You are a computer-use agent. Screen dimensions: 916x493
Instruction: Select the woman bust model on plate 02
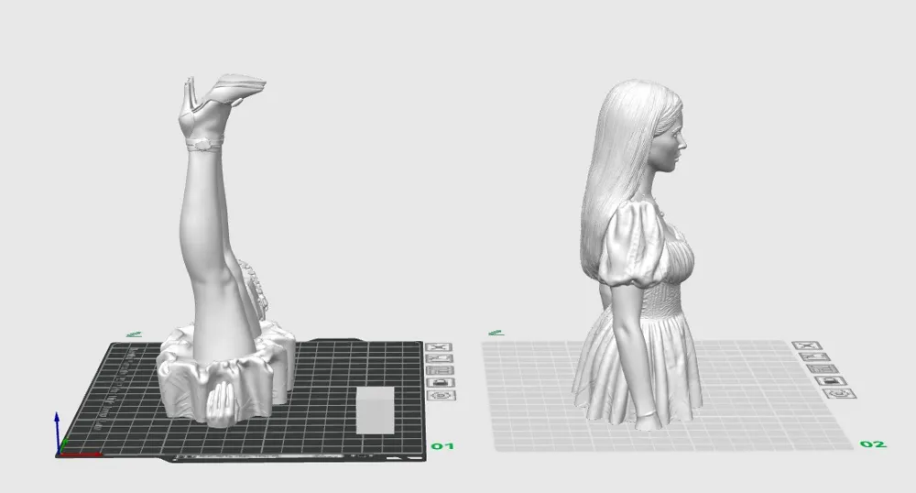click(637, 255)
